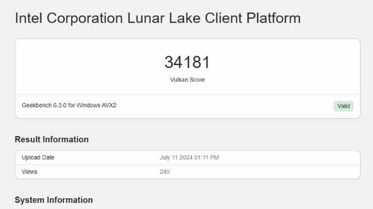Click the 245 views count
The width and height of the screenshot is (373, 209).
click(165, 172)
